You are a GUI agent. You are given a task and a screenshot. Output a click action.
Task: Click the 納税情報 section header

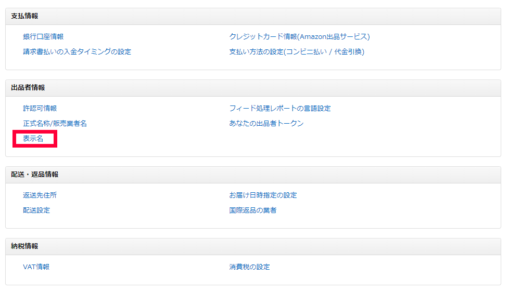pyautogui.click(x=24, y=246)
